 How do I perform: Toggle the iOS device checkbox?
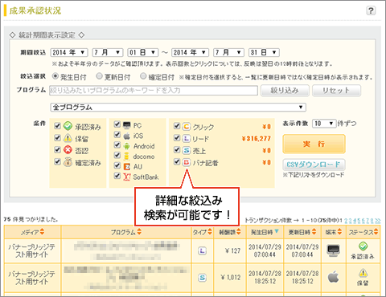117,135
